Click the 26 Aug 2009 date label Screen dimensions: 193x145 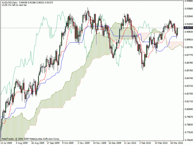point(38,143)
